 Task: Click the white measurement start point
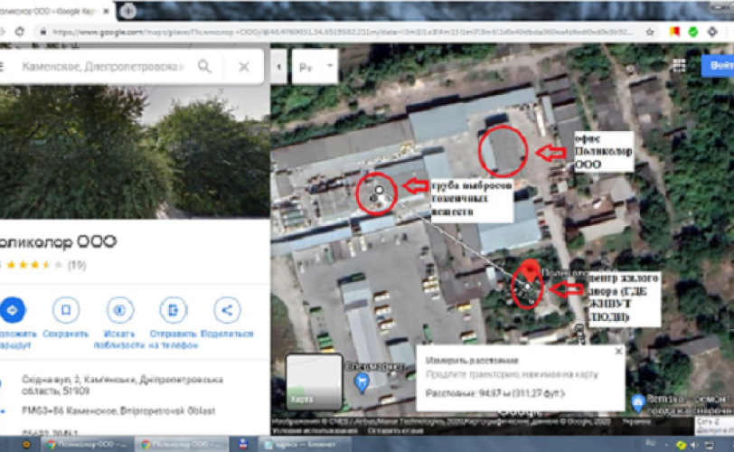379,190
